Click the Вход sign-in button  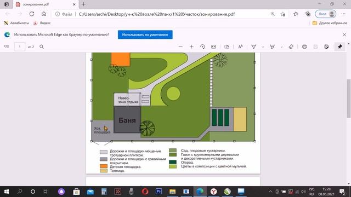click(x=325, y=14)
